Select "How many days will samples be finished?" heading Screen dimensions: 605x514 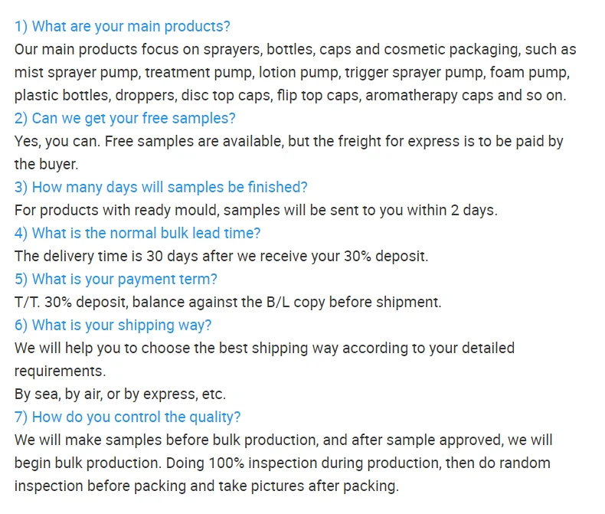[161, 188]
